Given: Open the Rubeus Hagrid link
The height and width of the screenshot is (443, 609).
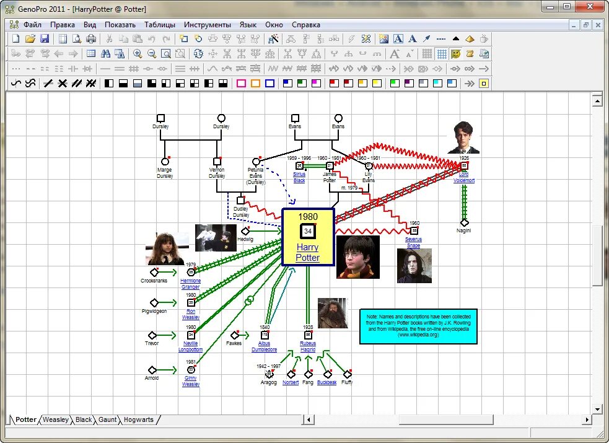Looking at the screenshot, I should coord(308,346).
